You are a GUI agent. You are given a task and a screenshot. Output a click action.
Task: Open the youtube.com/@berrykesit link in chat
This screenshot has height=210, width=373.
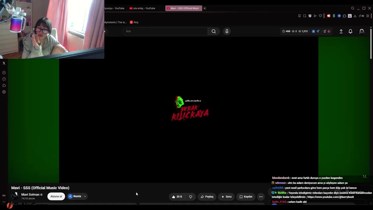(330, 197)
